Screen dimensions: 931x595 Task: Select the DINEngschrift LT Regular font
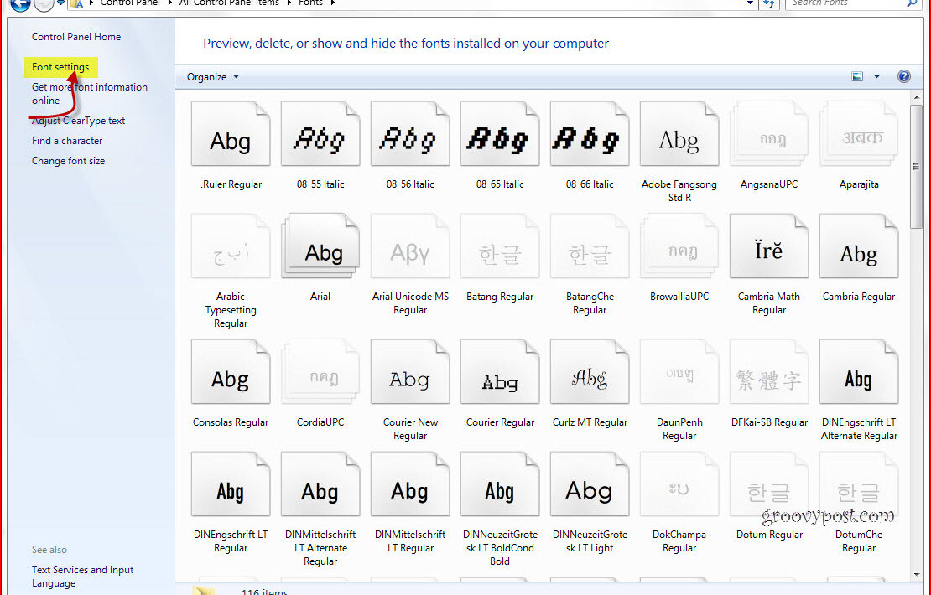(x=231, y=484)
